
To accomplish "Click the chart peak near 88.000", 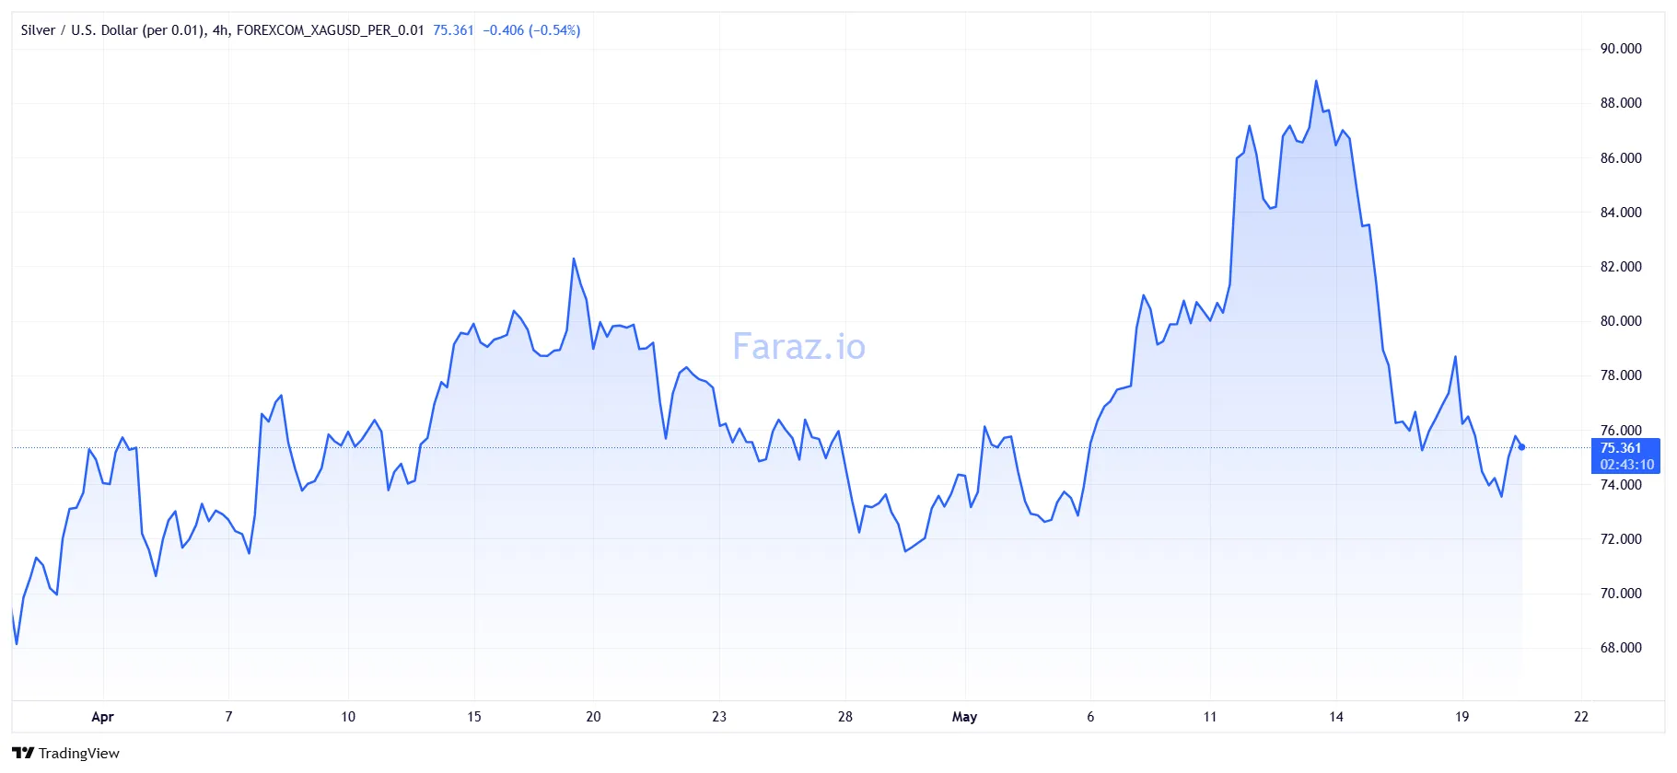I will (1316, 82).
